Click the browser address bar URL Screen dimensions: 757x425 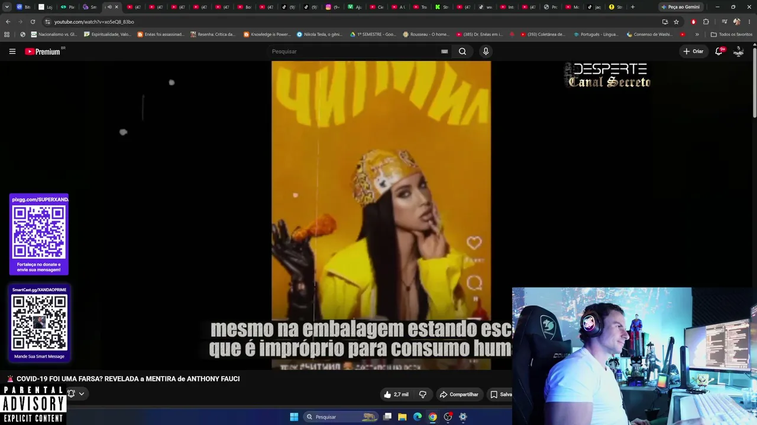[94, 22]
